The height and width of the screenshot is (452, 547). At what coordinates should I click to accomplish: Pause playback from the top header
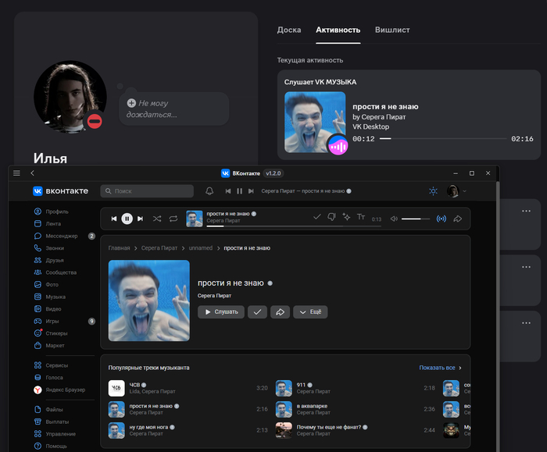(x=239, y=191)
